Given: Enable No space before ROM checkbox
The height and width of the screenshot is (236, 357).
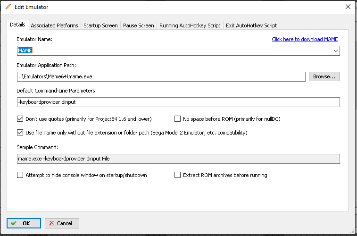Looking at the screenshot, I should pos(177,119).
